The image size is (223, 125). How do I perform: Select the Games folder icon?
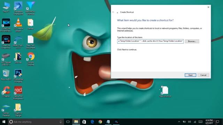point(31,24)
